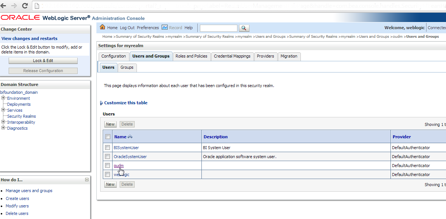Click inside the toolbar search field
Viewport: 446px width, 219px height.
pos(218,28)
